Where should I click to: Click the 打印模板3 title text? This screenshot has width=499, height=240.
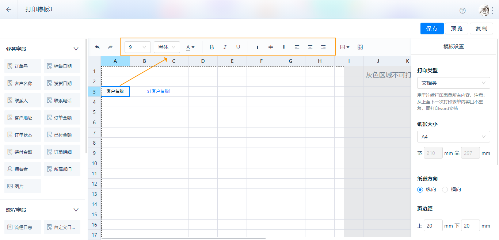(39, 9)
